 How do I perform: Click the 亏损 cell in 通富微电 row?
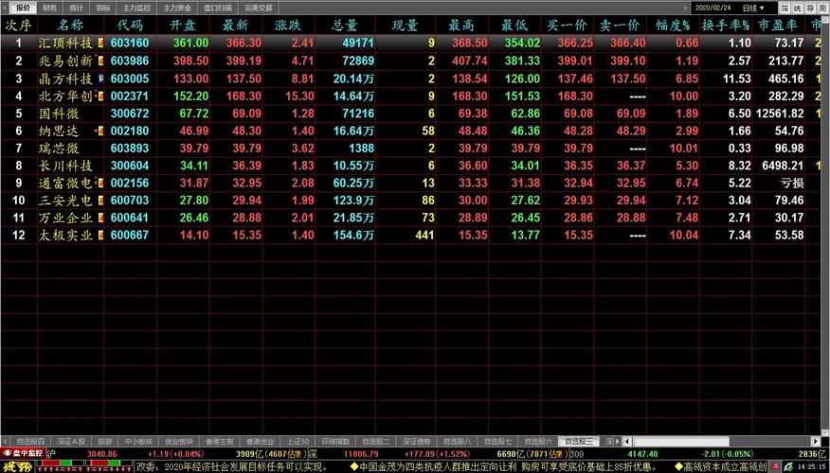pos(792,183)
